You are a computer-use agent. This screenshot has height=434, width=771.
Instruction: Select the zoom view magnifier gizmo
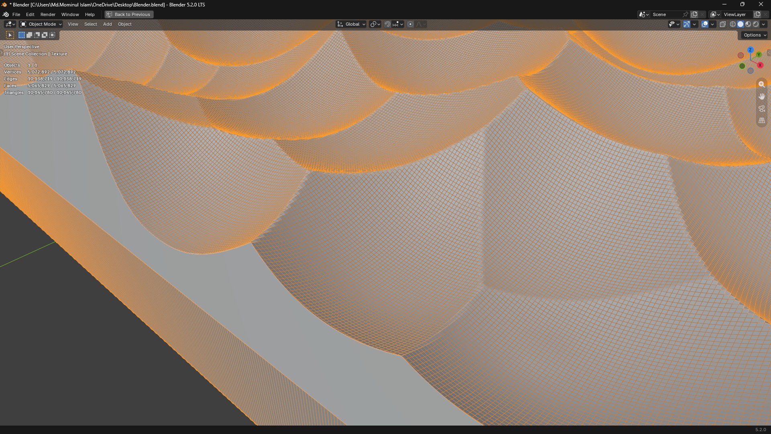click(x=761, y=84)
